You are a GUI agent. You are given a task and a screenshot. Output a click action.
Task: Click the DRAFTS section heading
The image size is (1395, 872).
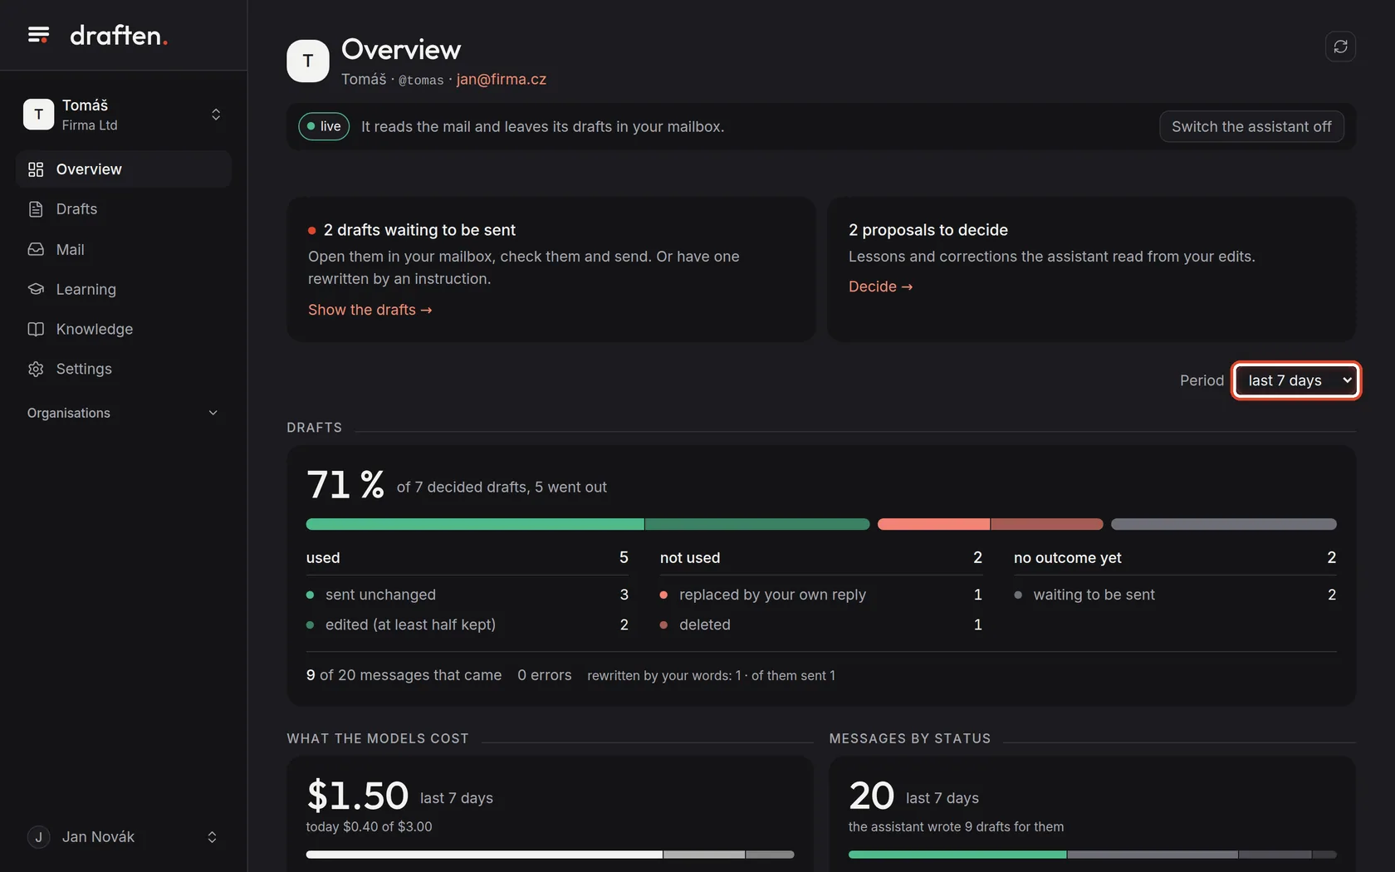coord(315,428)
